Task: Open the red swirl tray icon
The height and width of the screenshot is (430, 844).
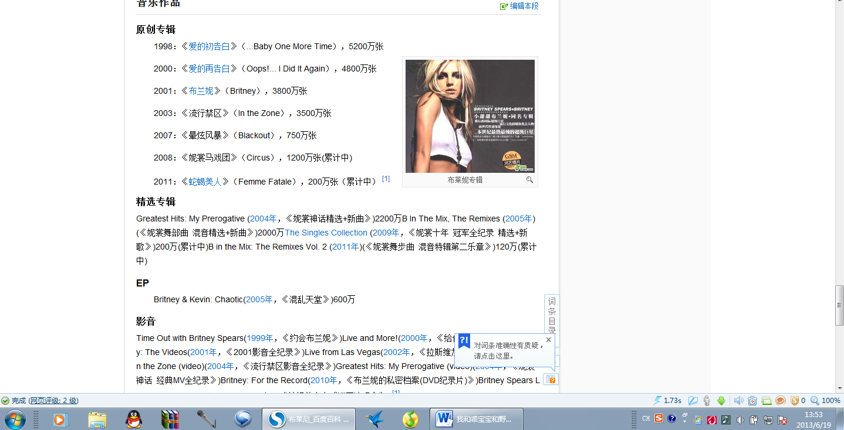Action: pyautogui.click(x=712, y=419)
